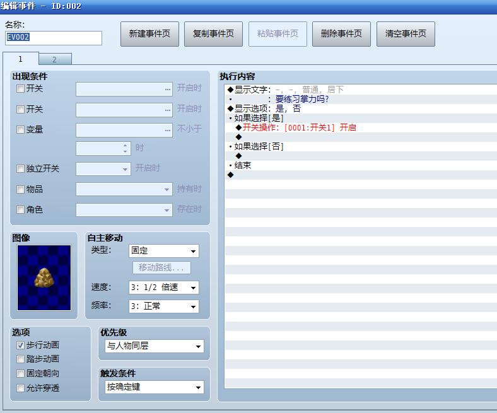
Task: Click the 新建事件页 button
Action: tap(149, 34)
